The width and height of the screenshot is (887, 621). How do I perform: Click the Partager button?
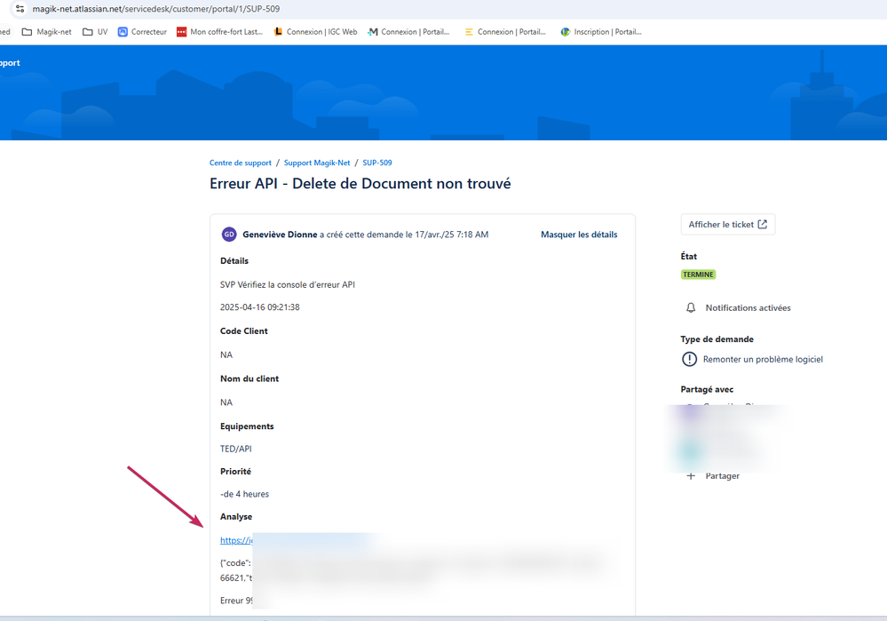point(723,476)
